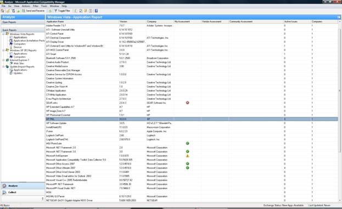Click the icon beside Update Impact Reports
The height and width of the screenshot is (209, 342).
click(7, 66)
